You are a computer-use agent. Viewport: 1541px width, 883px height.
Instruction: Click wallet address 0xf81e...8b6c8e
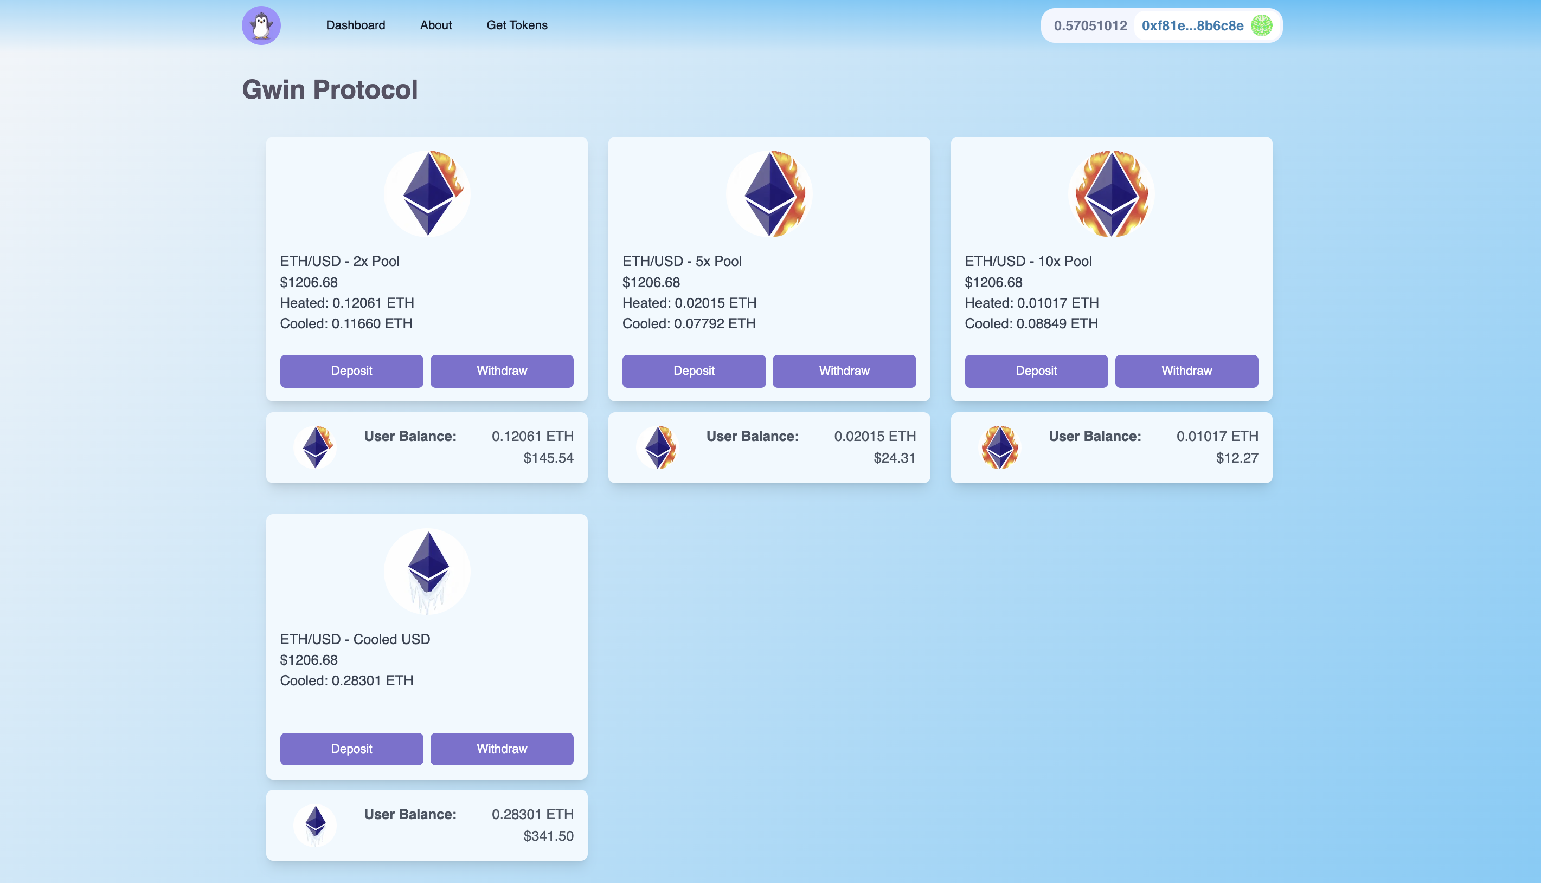pos(1192,25)
